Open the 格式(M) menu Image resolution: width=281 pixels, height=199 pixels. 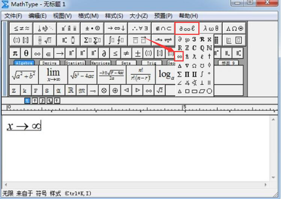[88, 16]
